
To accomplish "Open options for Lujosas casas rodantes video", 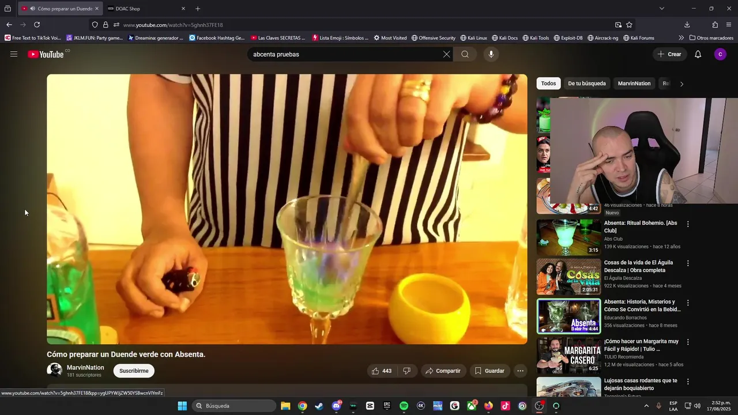I will [688, 382].
